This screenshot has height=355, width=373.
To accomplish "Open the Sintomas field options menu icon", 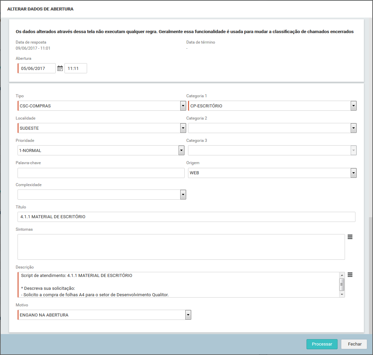I will (350, 237).
